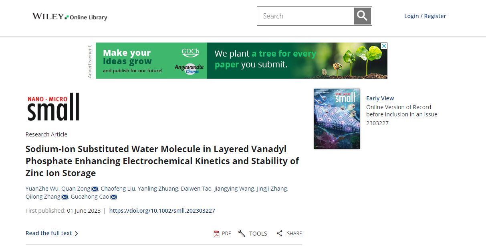The image size is (486, 246).
Task: Open the Early View link
Action: click(380, 98)
